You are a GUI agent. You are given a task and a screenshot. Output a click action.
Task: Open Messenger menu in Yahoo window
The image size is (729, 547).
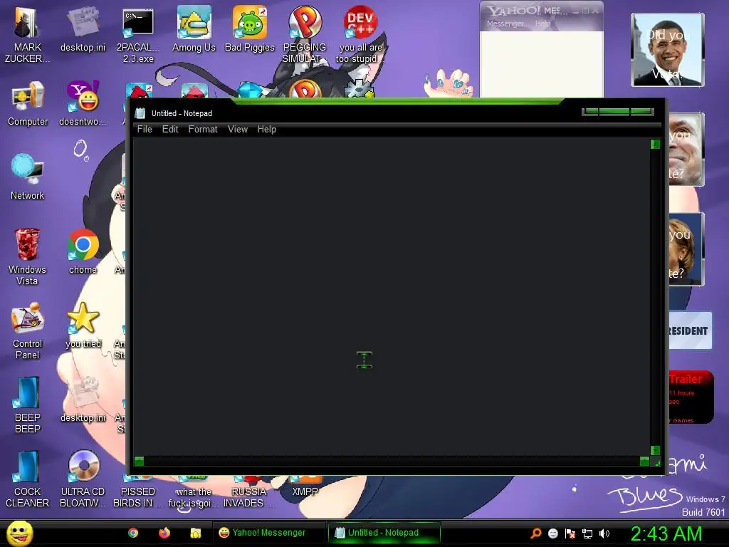pos(505,24)
